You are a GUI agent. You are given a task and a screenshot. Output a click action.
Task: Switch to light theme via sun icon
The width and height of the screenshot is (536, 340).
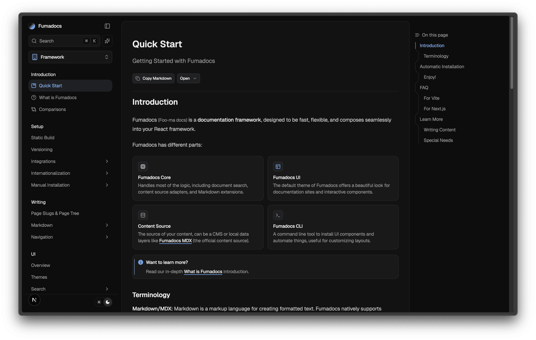click(x=99, y=302)
